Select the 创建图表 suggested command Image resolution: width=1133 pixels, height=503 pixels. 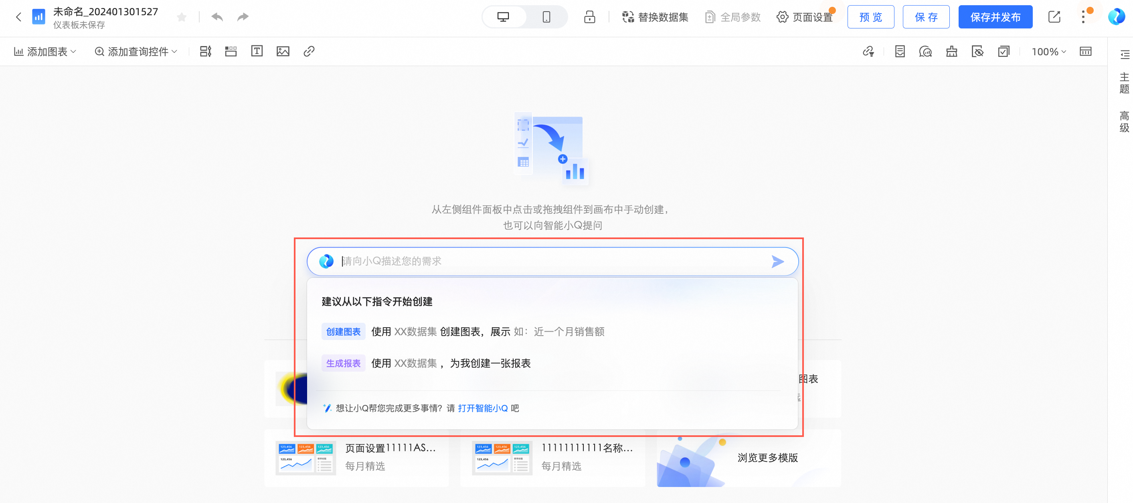(343, 332)
